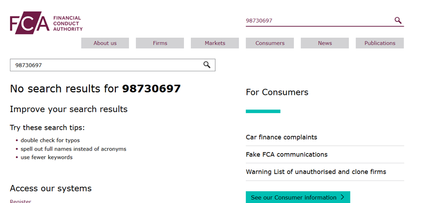The image size is (427, 203).
Task: Click the results search box magnifier icon
Action: click(x=207, y=65)
